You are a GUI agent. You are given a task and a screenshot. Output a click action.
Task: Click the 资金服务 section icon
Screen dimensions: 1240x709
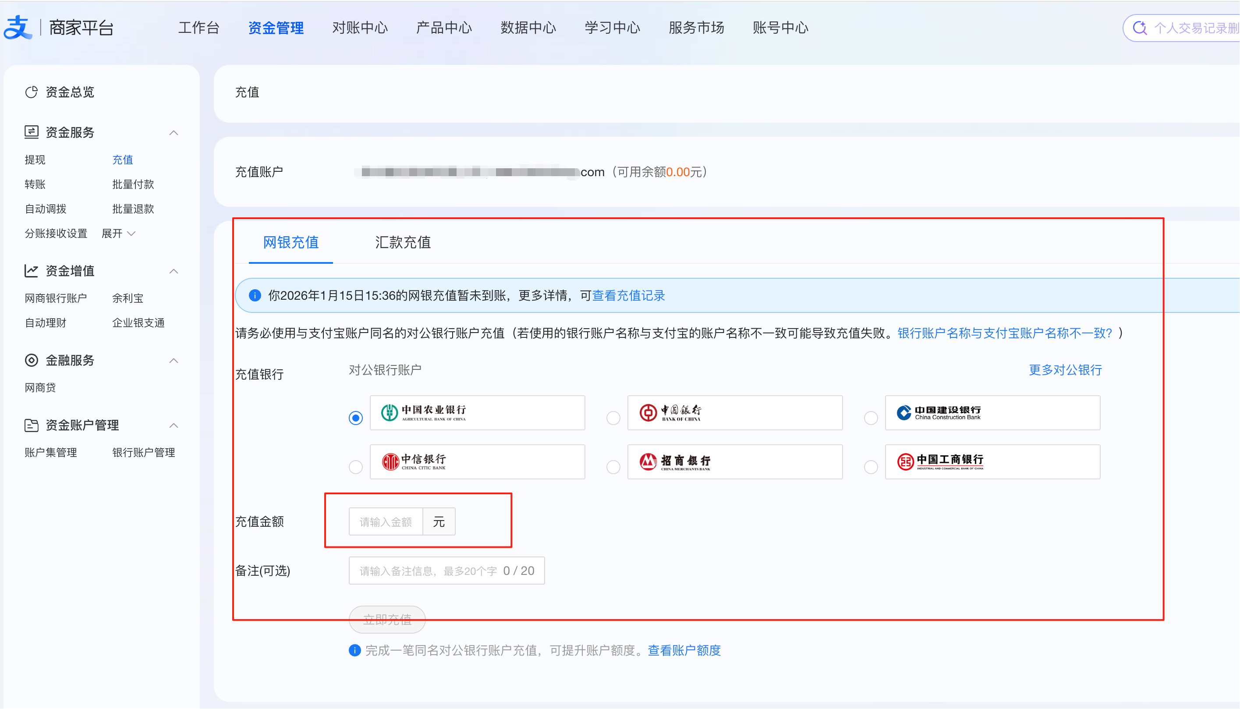point(31,132)
